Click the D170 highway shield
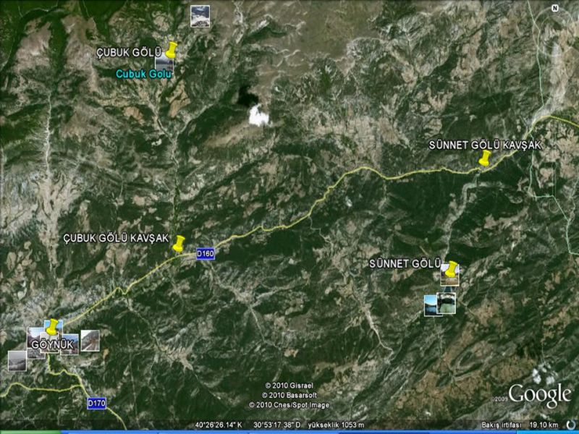The height and width of the screenshot is (434, 579). 96,403
